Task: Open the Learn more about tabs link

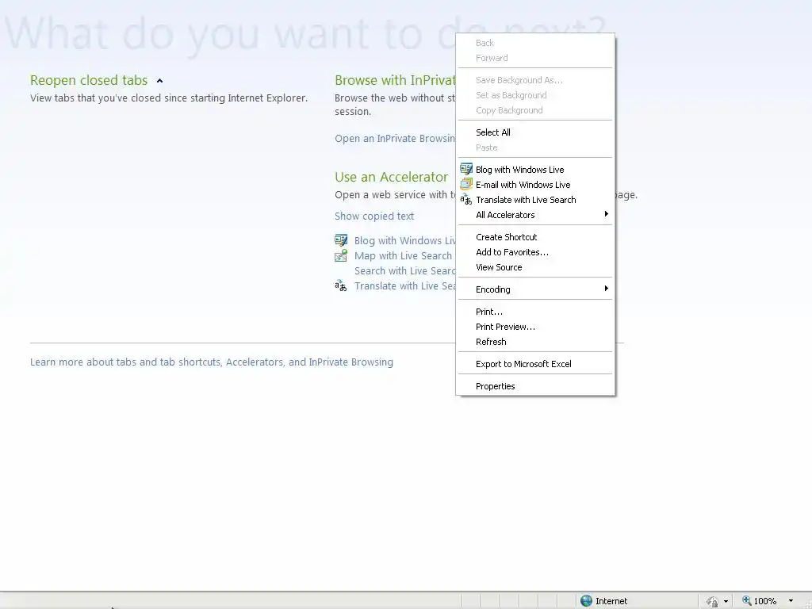Action: (x=211, y=362)
